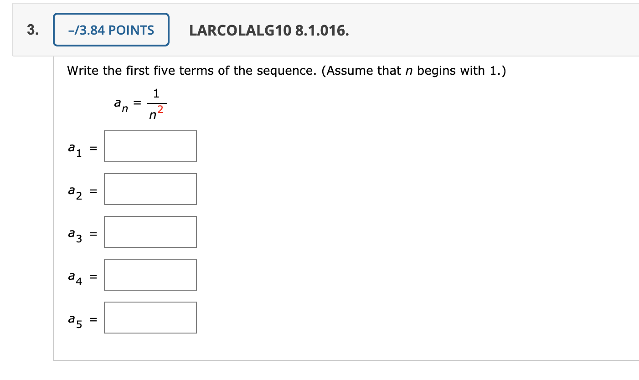Click the numerator 1 in the fraction

157,93
